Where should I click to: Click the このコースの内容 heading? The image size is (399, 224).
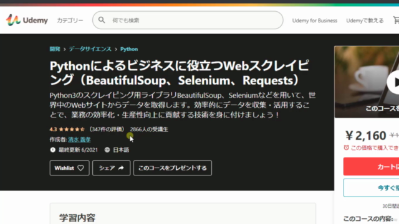368,218
